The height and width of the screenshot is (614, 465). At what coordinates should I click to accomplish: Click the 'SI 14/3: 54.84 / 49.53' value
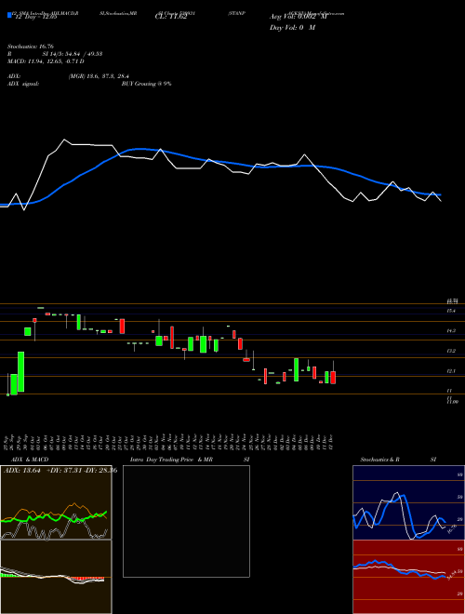[73, 54]
